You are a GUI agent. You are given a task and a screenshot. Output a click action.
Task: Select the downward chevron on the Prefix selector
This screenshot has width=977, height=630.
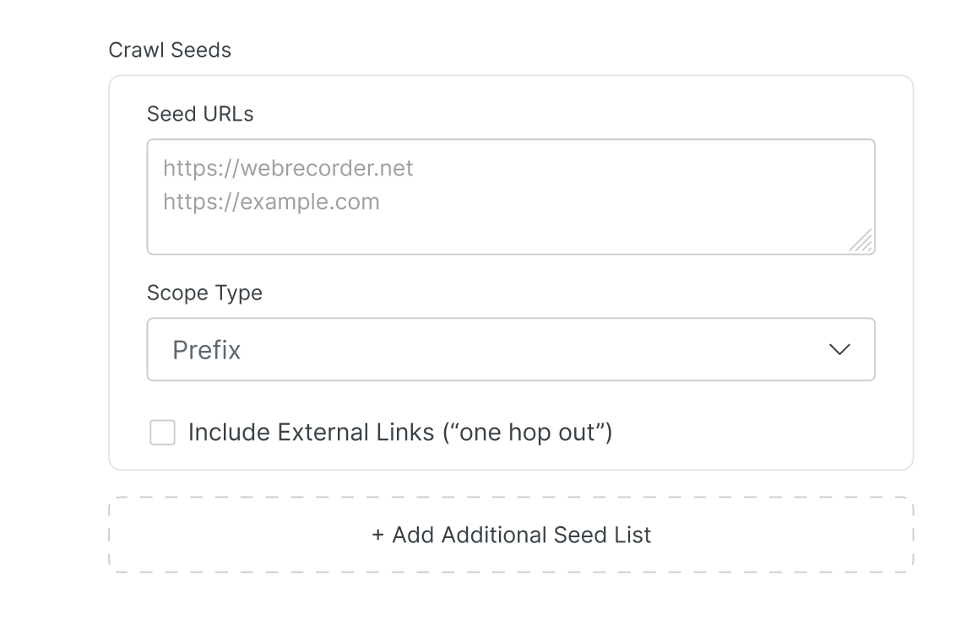(839, 349)
